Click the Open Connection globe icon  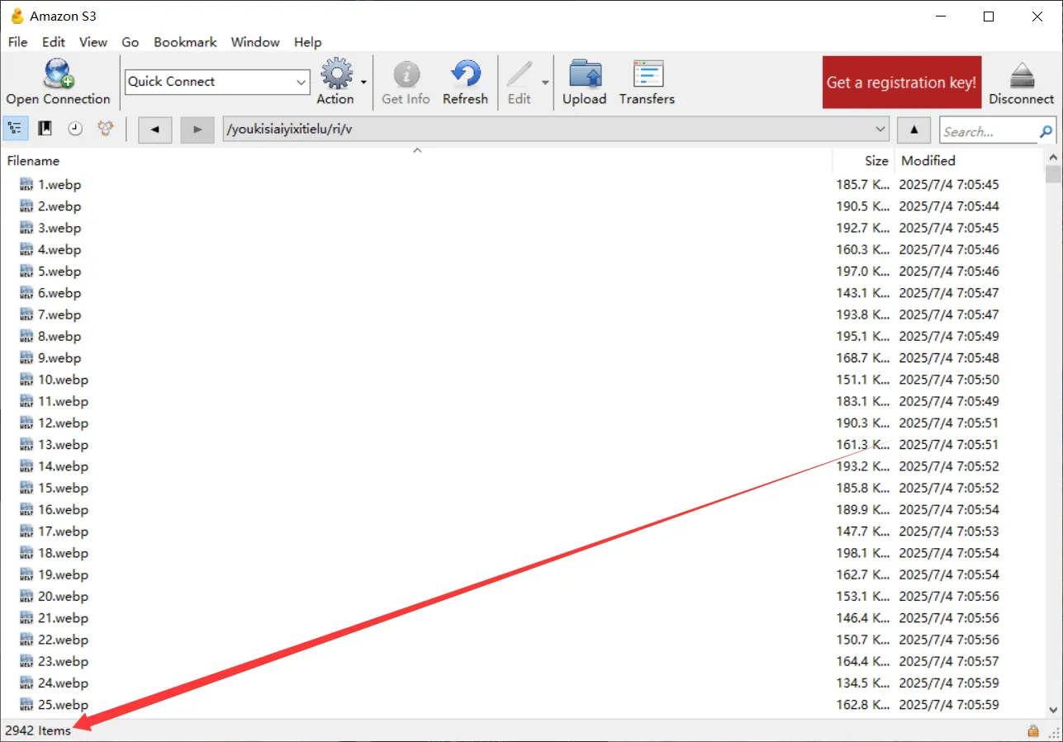(x=58, y=74)
